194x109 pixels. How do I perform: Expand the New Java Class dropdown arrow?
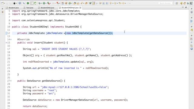point(72,3)
